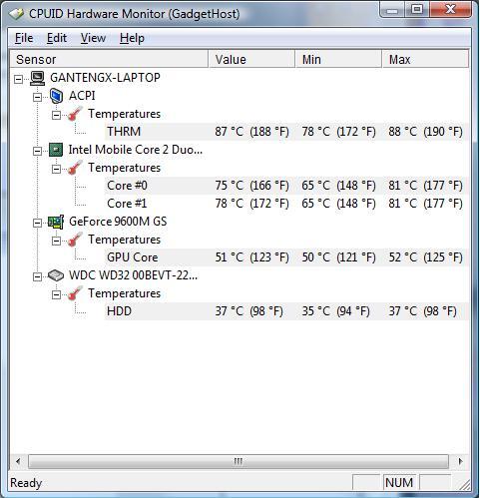Click the GeForce 9600M GS graphics card icon

(56, 222)
